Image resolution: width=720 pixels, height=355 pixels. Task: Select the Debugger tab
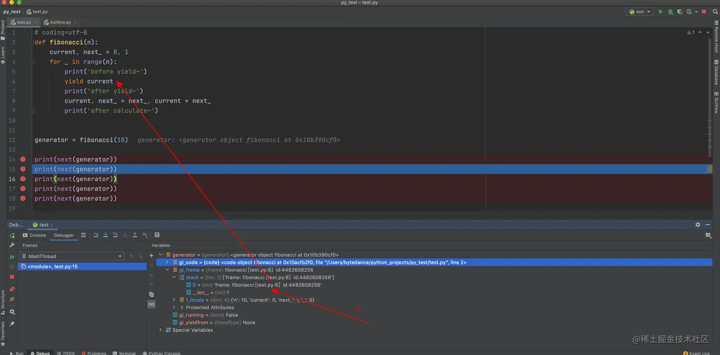point(64,235)
